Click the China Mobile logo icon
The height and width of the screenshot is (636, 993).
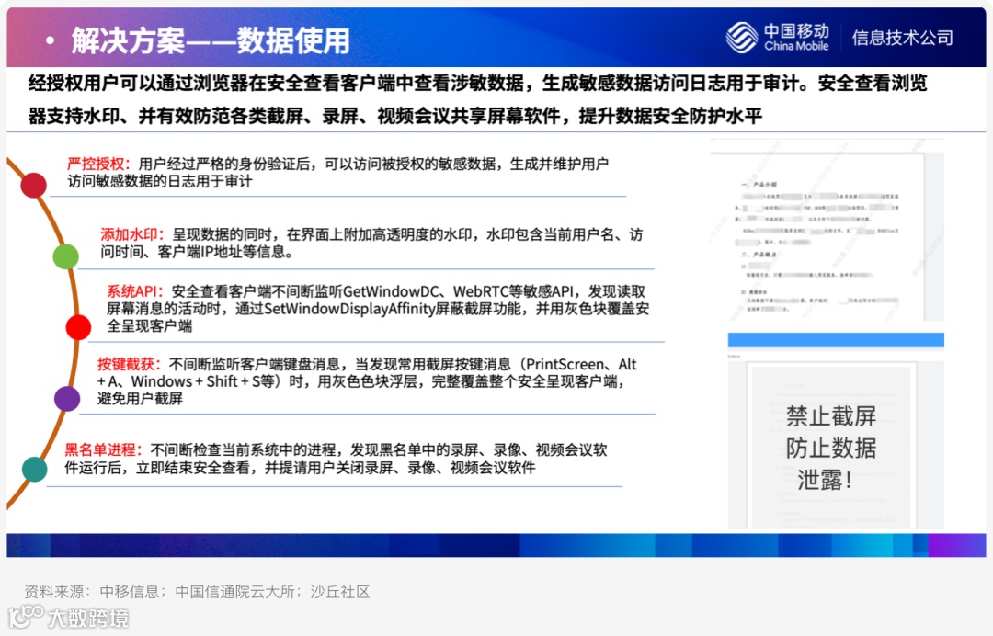point(742,38)
